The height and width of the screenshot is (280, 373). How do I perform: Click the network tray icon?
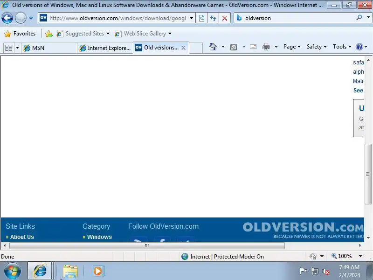[x=314, y=271]
